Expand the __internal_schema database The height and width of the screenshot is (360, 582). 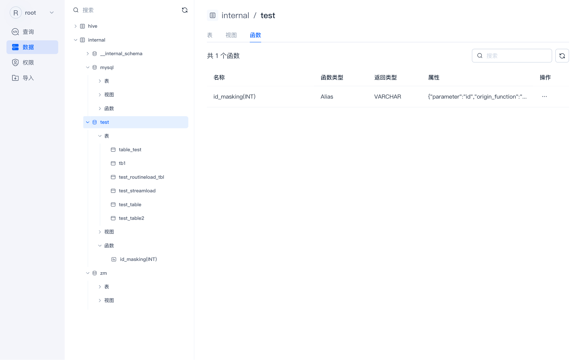(88, 54)
